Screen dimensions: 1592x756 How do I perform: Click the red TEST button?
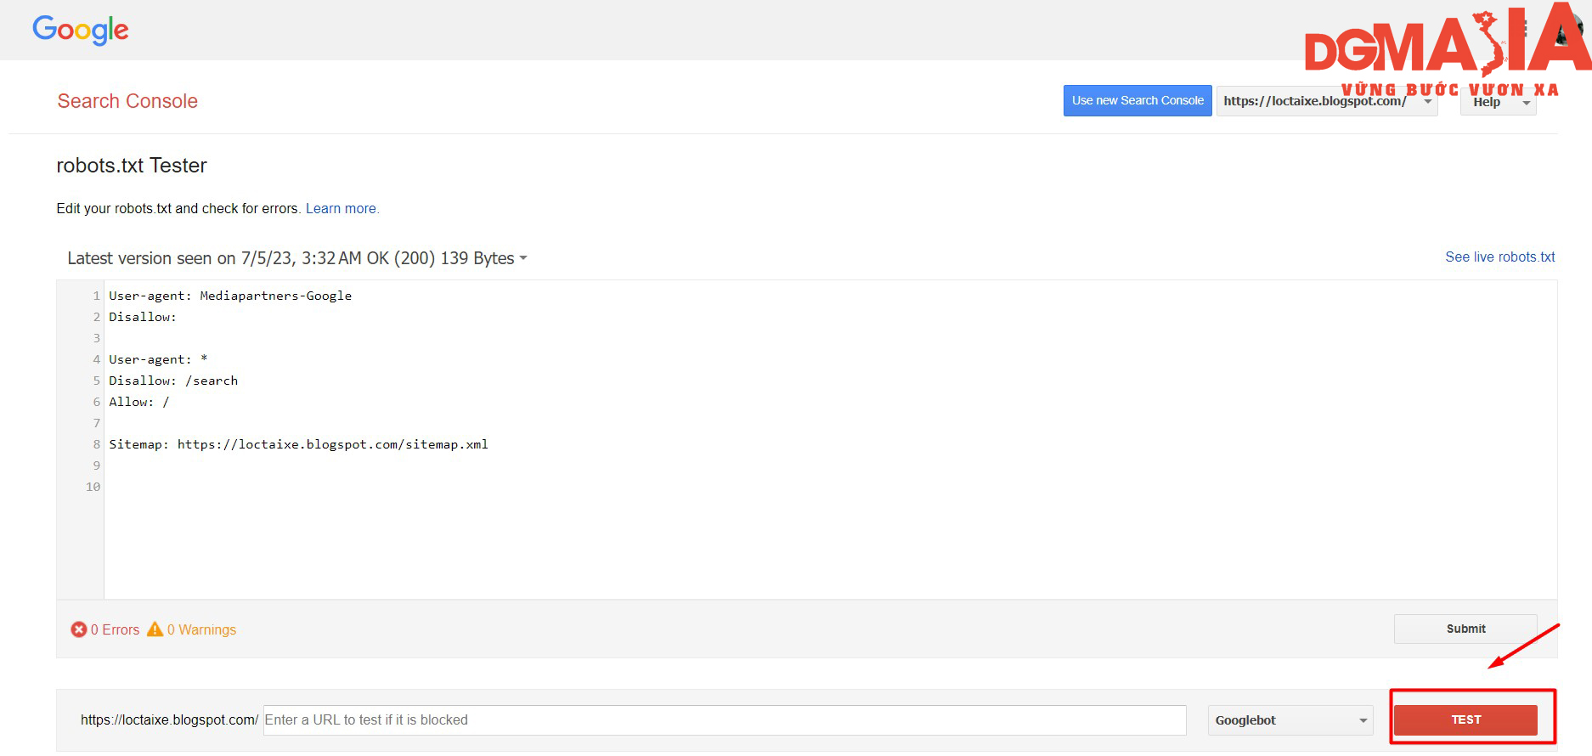point(1465,719)
